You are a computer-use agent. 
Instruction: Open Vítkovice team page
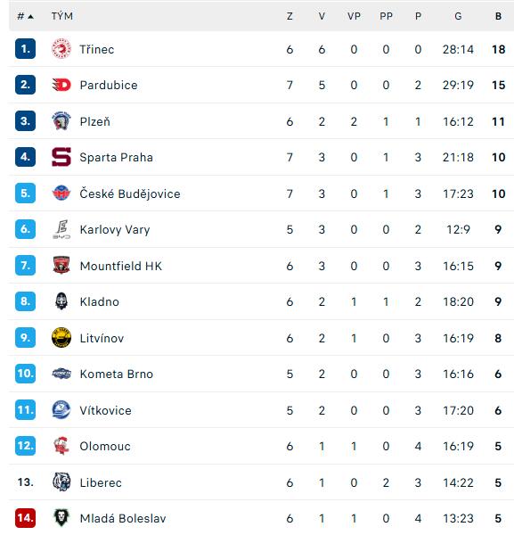click(x=105, y=410)
